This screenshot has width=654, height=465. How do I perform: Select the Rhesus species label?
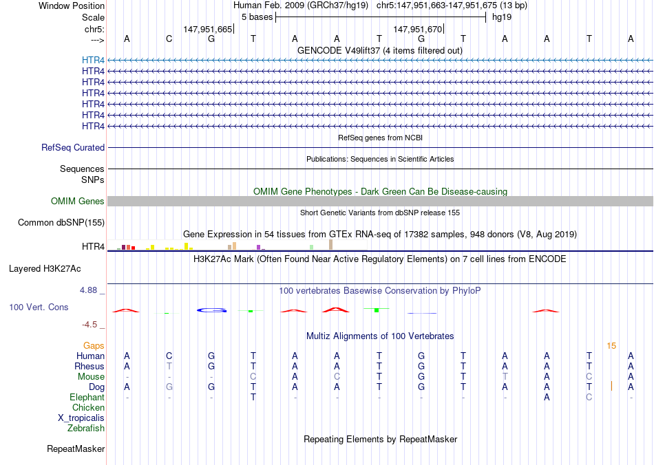coord(89,366)
